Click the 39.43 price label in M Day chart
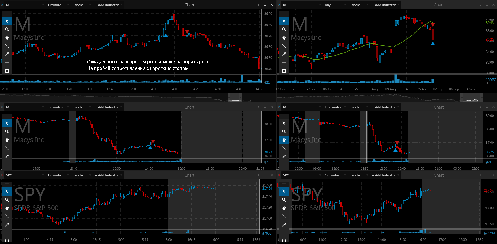Viewport: 497px width, 244px height. tap(490, 23)
